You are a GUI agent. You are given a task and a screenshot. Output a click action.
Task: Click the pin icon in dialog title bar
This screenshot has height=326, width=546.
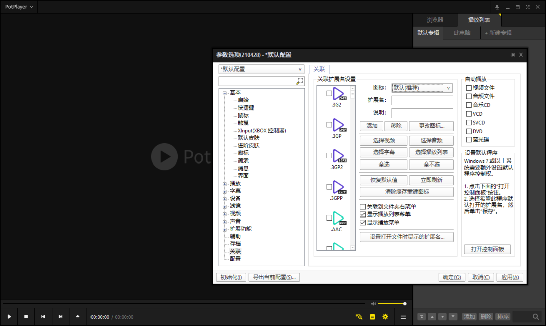[x=512, y=55]
